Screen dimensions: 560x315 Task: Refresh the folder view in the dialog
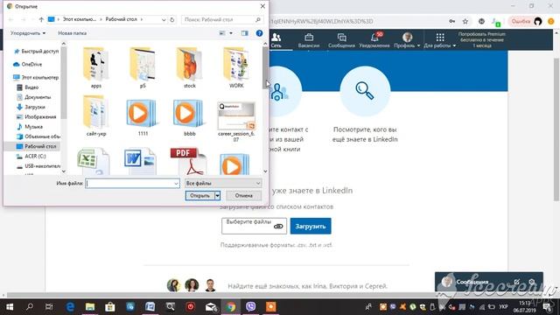click(x=172, y=19)
